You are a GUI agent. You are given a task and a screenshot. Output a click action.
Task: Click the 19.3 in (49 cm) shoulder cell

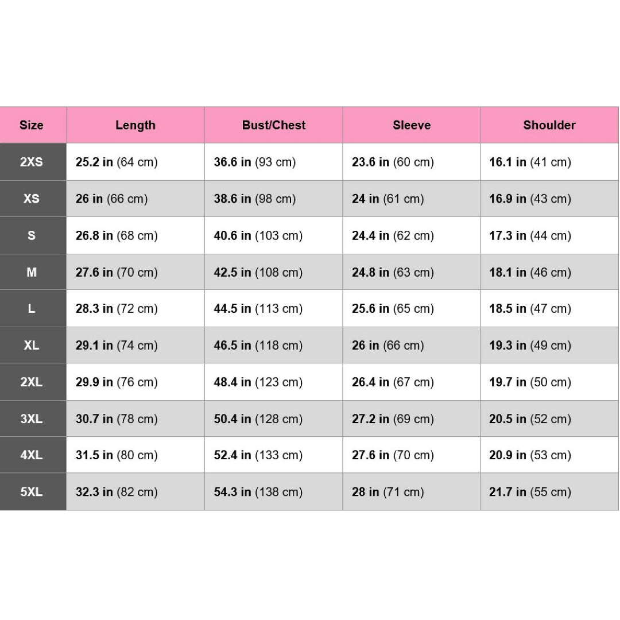(530, 345)
